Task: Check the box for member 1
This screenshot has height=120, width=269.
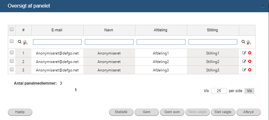Action: 12,53
